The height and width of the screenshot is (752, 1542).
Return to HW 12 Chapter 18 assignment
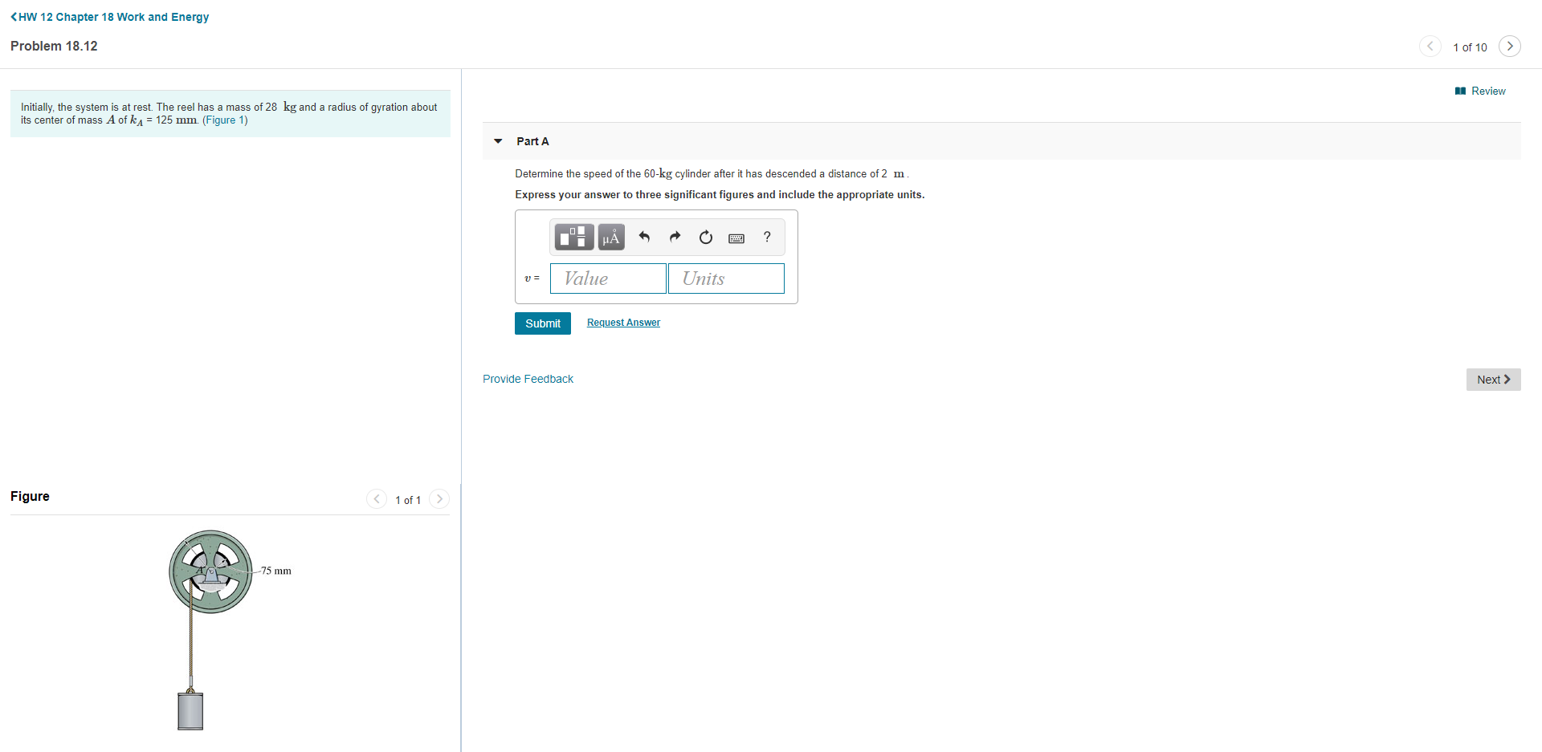109,17
